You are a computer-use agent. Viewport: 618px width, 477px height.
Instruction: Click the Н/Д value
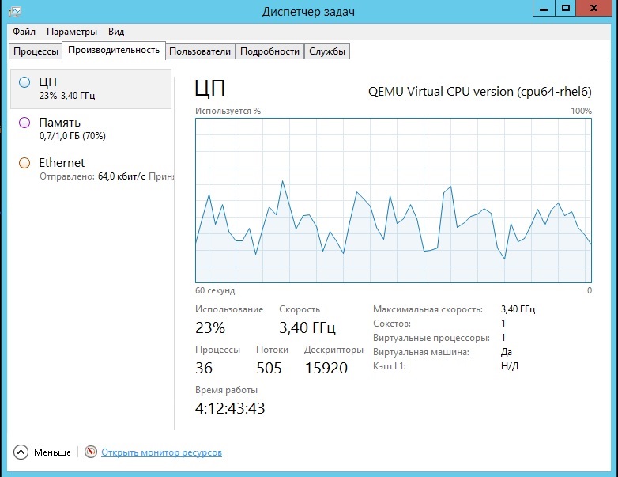point(510,366)
